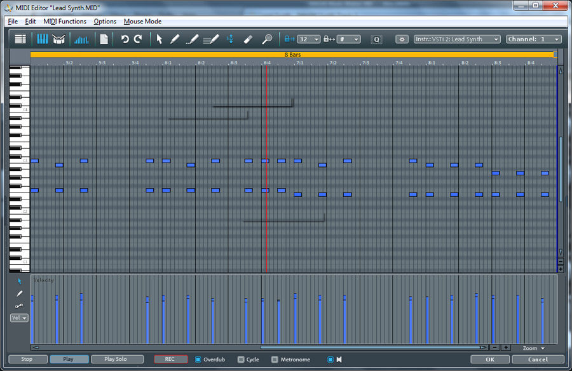Open the event list view icon
This screenshot has height=371, width=572.
click(x=20, y=39)
